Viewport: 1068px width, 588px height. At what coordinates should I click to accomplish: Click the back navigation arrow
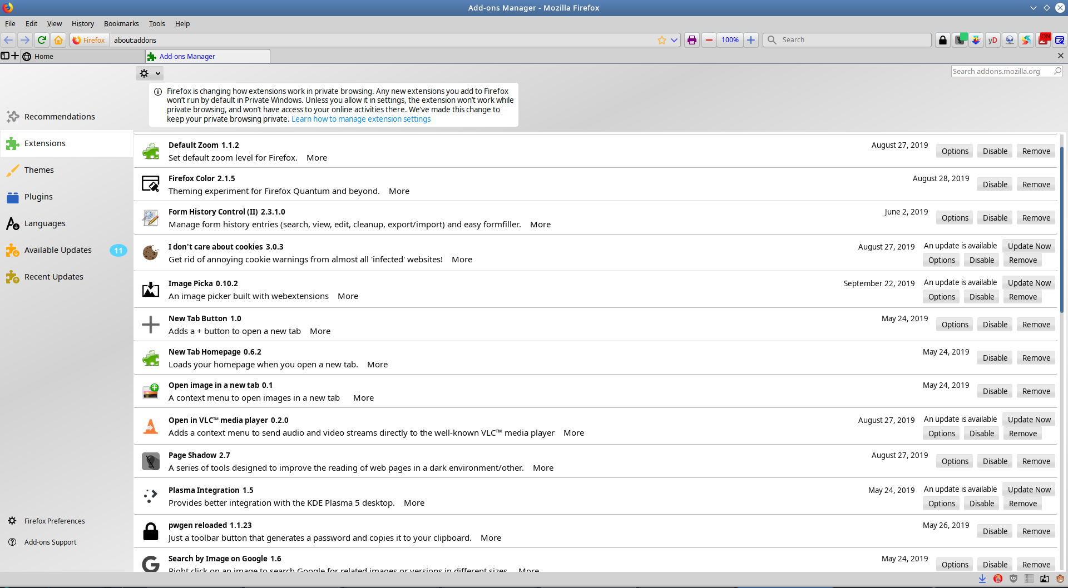[8, 40]
